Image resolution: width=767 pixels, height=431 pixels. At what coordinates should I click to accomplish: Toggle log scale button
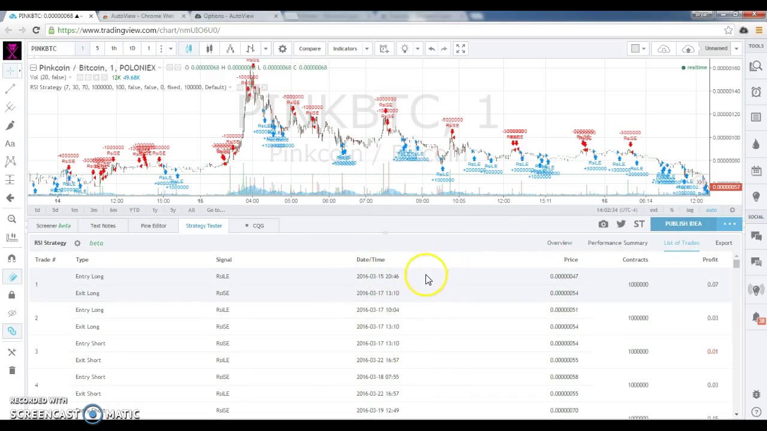pos(690,210)
